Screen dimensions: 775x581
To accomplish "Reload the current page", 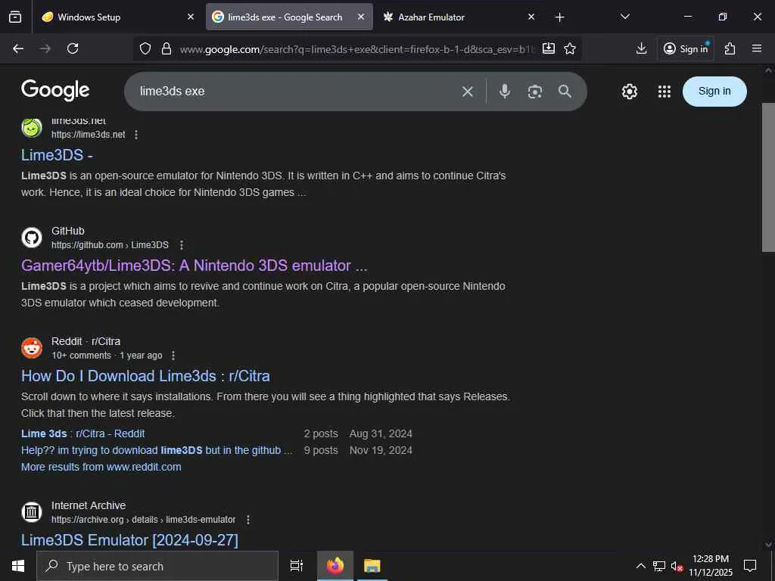I will tap(73, 48).
